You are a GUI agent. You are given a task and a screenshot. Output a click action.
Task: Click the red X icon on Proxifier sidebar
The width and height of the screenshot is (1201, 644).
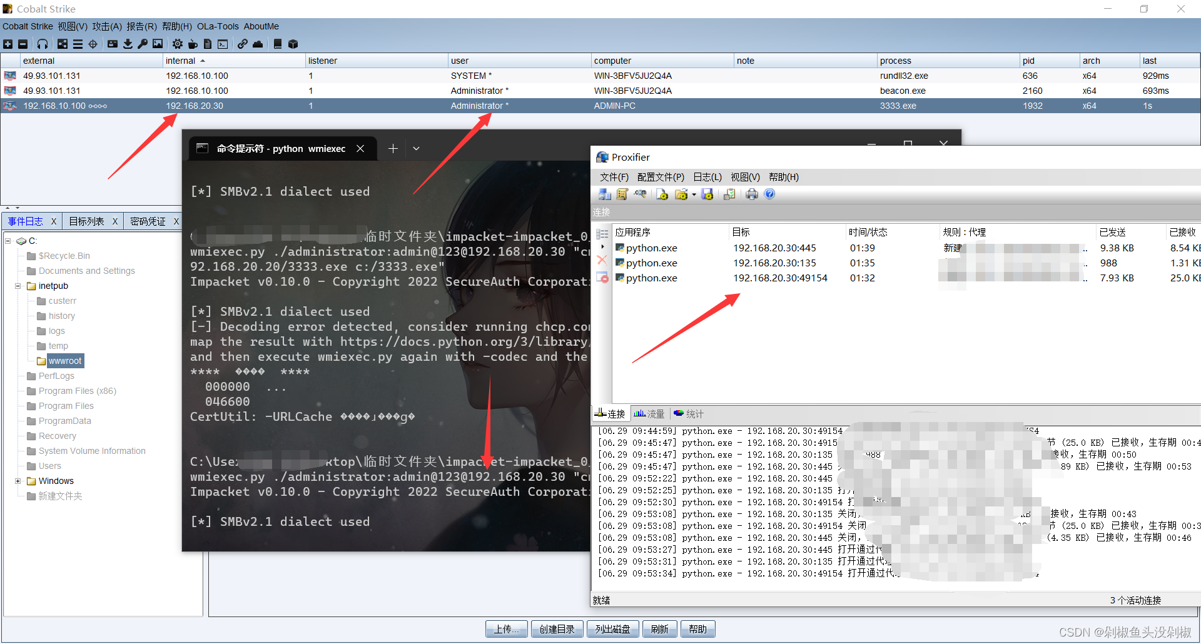(602, 259)
